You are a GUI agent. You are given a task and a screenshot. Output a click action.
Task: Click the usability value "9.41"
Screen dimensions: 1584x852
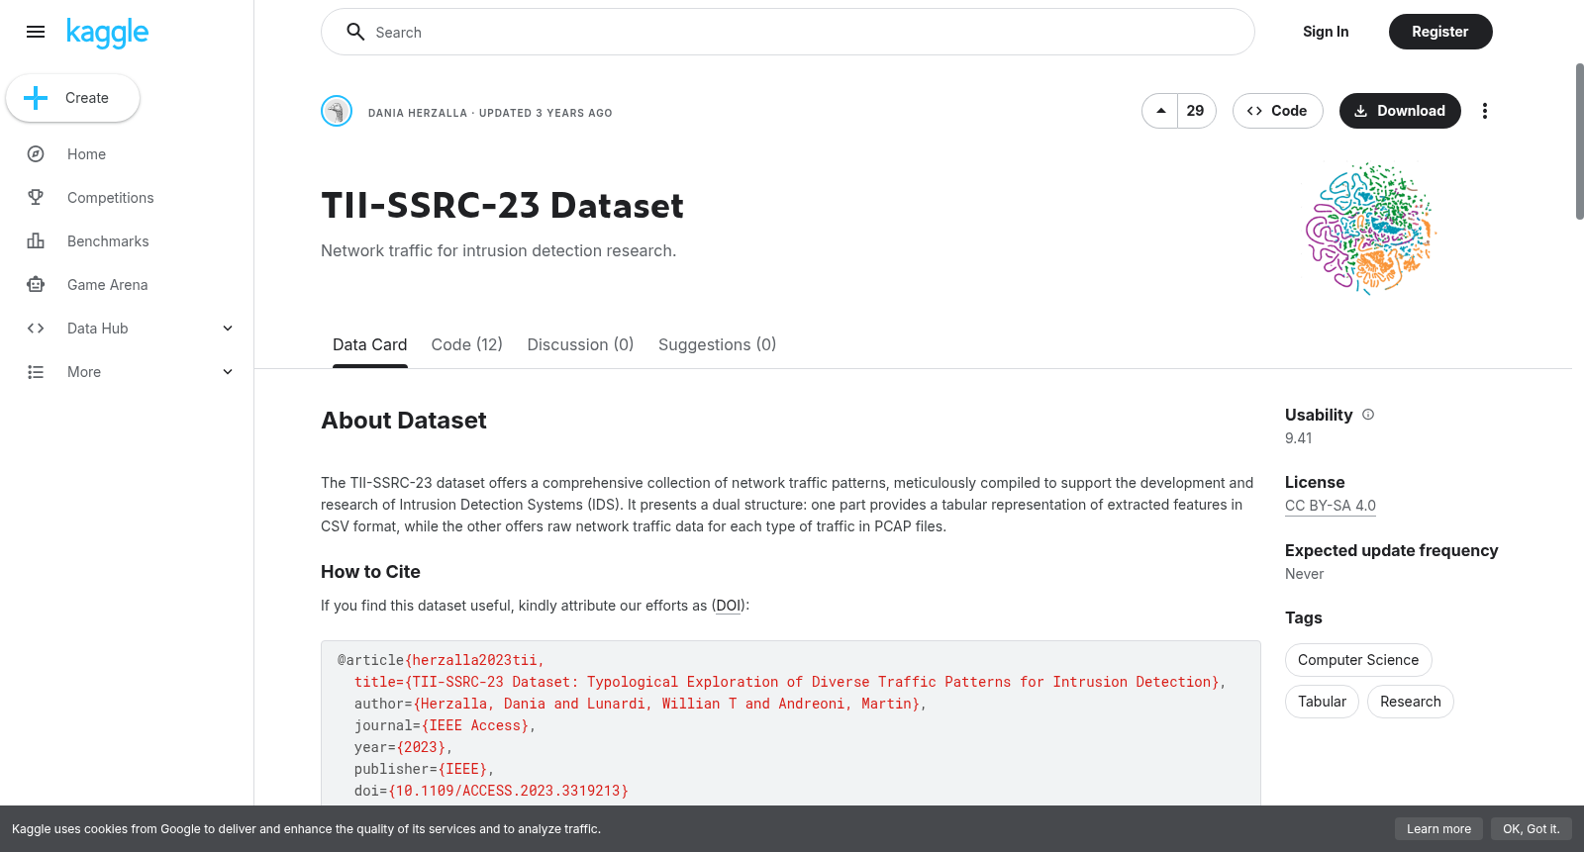coord(1299,438)
